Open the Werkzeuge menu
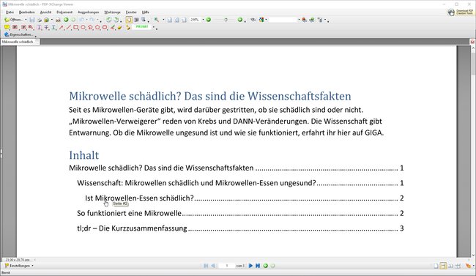 pyautogui.click(x=112, y=12)
